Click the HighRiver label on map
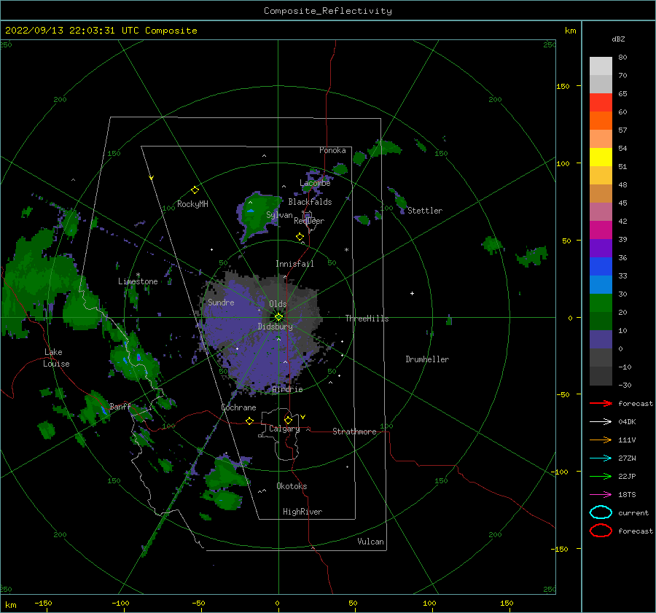The height and width of the screenshot is (613, 656). pyautogui.click(x=302, y=512)
